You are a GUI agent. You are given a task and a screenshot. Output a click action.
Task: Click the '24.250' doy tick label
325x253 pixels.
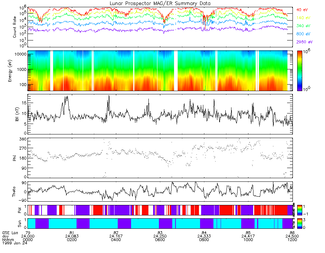(160, 236)
